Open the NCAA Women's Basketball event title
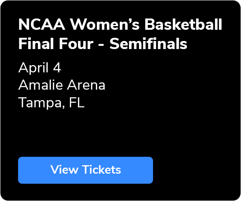This screenshot has height=201, width=241. (120, 24)
